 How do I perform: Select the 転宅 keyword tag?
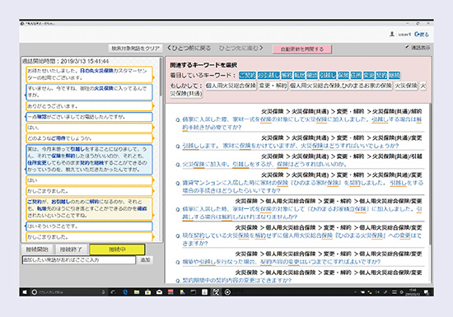299,76
